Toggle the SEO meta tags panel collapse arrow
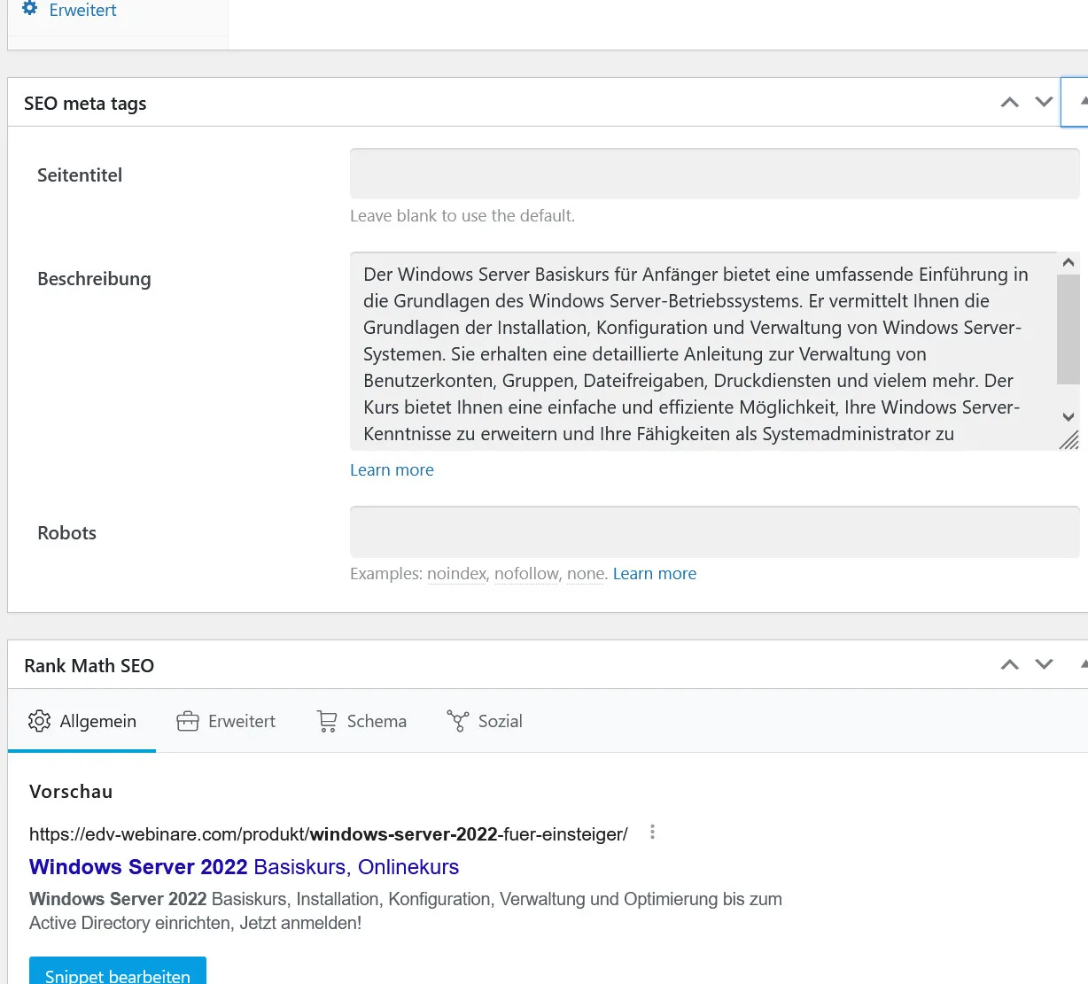1088x984 pixels. pyautogui.click(x=1075, y=102)
